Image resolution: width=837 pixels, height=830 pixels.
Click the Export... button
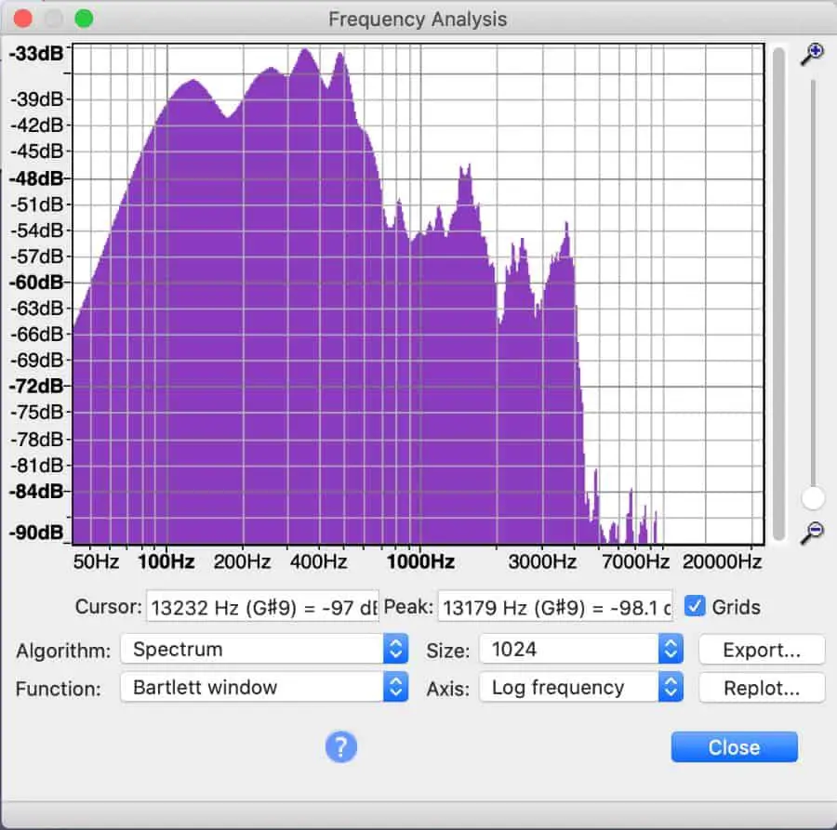762,650
